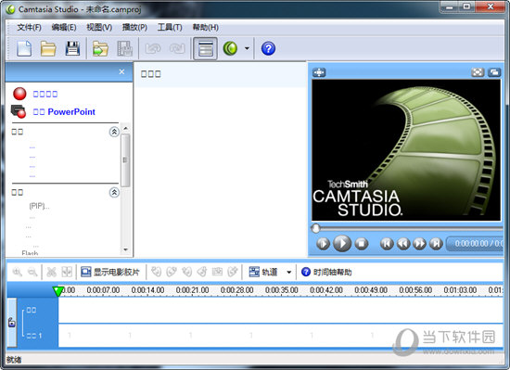Click the 时间轴帮助 timeline help button
The width and height of the screenshot is (510, 370).
[x=326, y=272]
